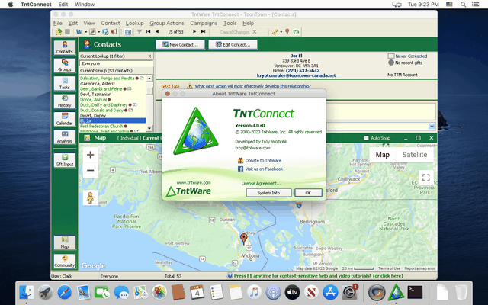
Task: Open the Word merge dropdown arrow in toolbar
Action: point(86,32)
